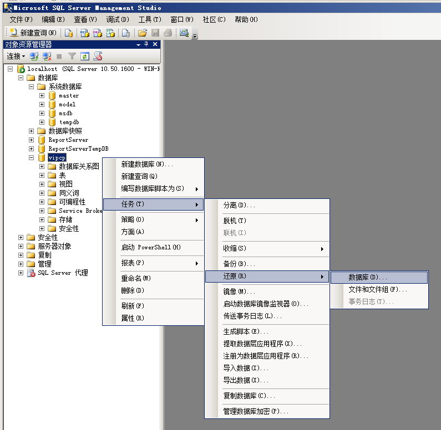Screen dimensions: 441x430
Task: Choose 生成脚本(E)... in tasks submenu
Action: [267, 331]
